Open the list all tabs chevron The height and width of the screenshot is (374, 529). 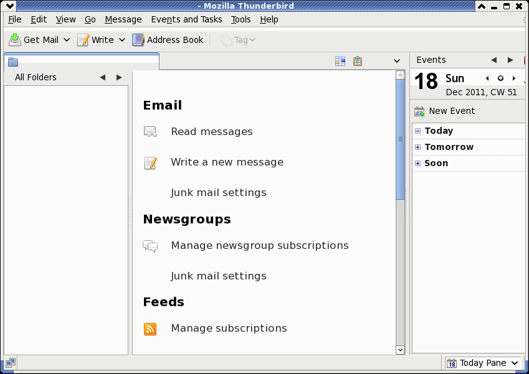(x=397, y=61)
